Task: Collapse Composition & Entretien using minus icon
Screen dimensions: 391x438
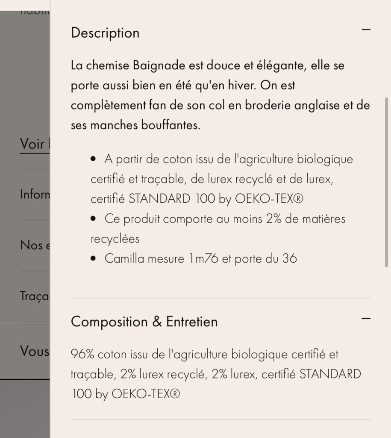Action: coord(365,319)
